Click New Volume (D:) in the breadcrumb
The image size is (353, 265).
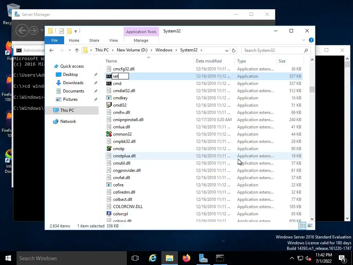pos(132,50)
